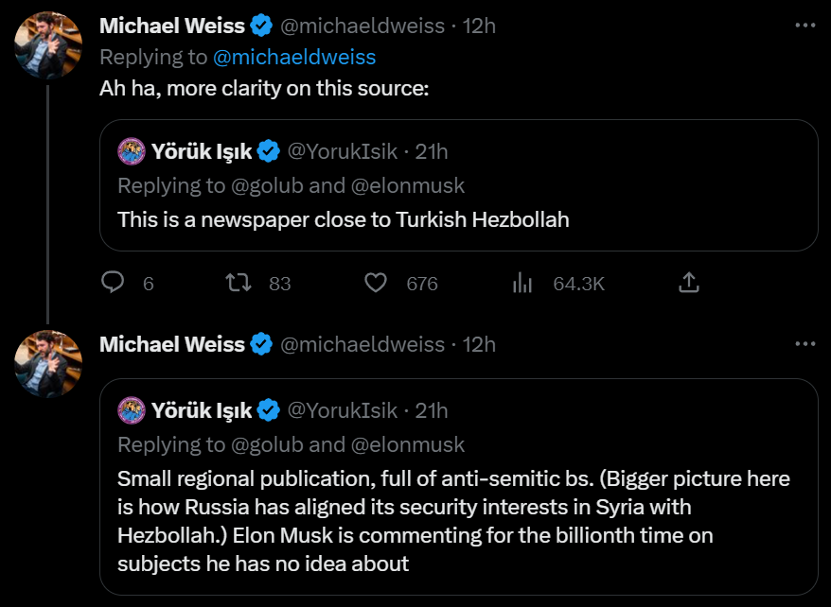Open the @michaeldweiss reply-to mention link
Viewport: 831px width, 607px height.
click(294, 58)
